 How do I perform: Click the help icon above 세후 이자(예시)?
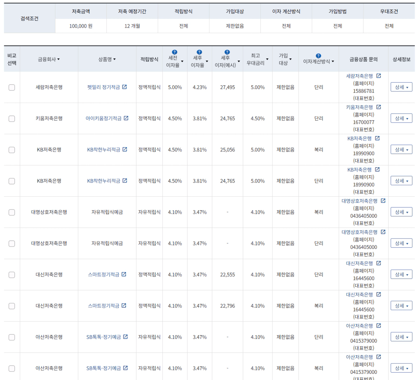[x=227, y=52]
